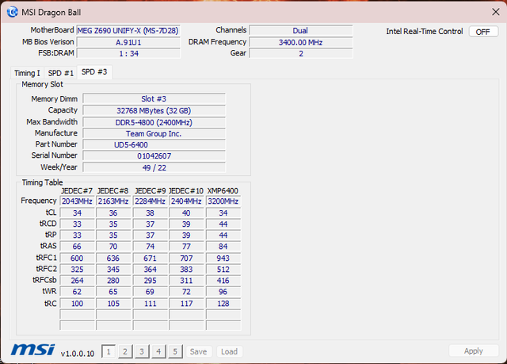
Task: Click the JEDEC#8 tCL cell 36
Action: (x=113, y=213)
